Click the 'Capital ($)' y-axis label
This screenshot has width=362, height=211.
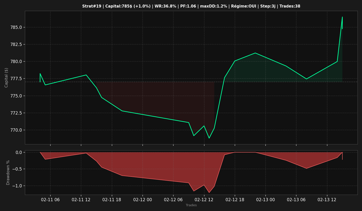click(7, 78)
